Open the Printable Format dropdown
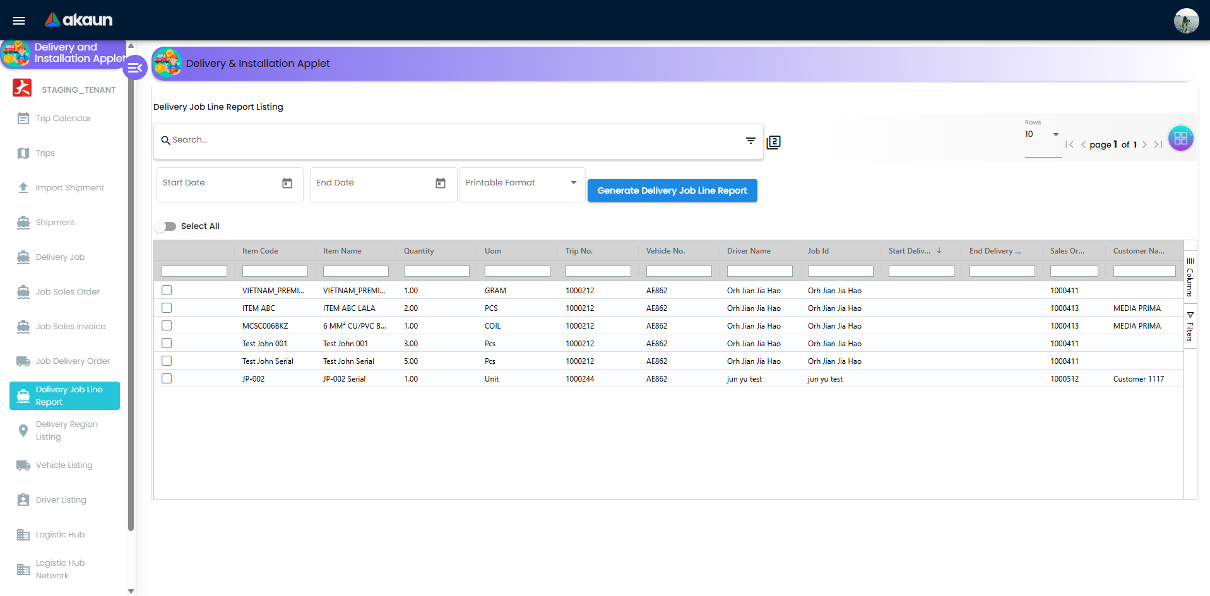This screenshot has width=1210, height=596. (521, 184)
